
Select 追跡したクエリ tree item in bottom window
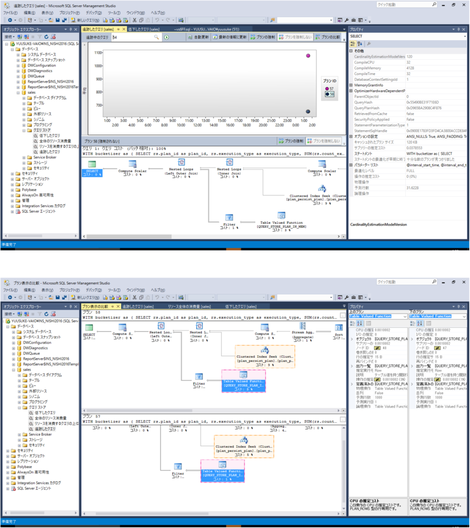45,429
